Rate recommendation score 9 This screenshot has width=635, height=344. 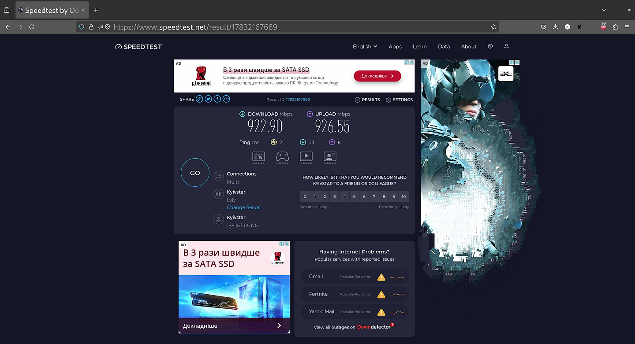tap(394, 196)
